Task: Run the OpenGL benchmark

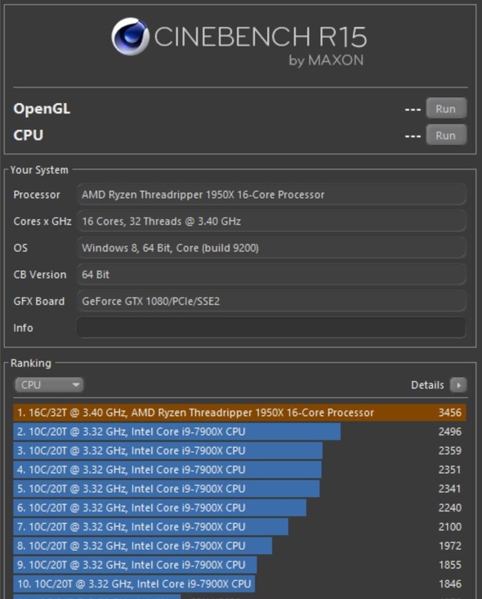Action: pos(446,109)
